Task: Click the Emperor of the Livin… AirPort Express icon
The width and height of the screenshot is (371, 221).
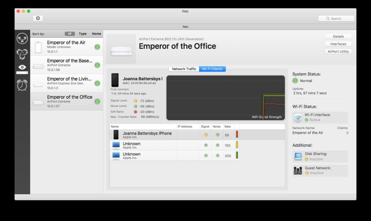Action: pos(38,84)
